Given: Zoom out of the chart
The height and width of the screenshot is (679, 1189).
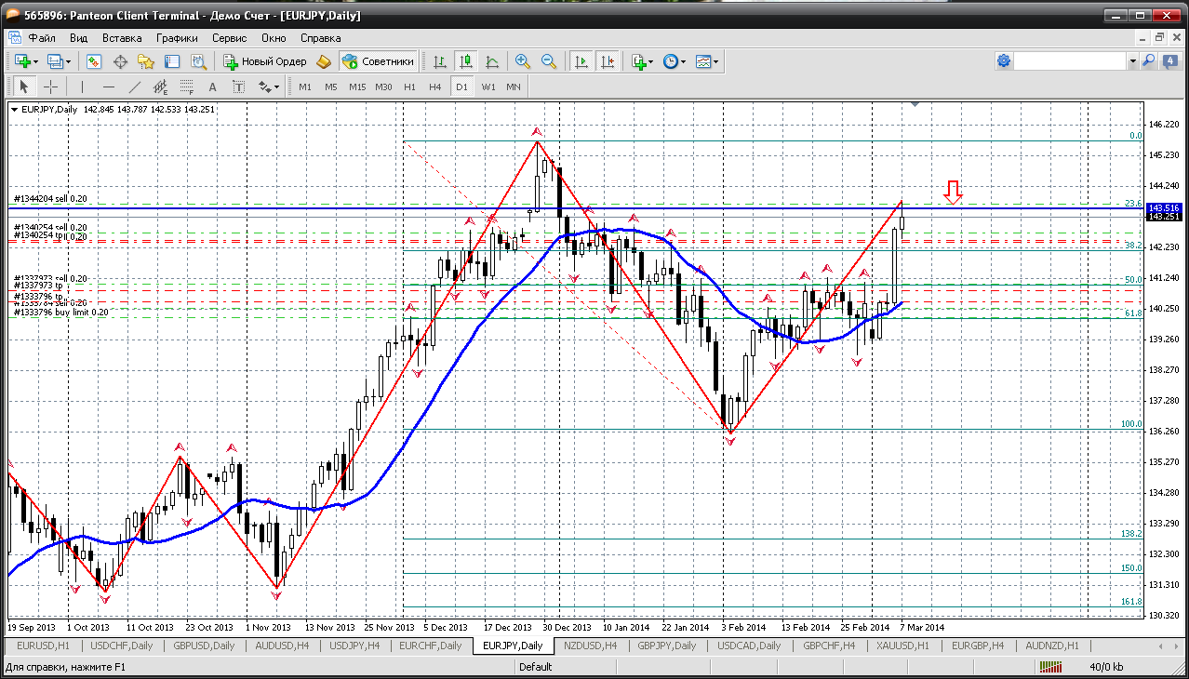Looking at the screenshot, I should [549, 61].
